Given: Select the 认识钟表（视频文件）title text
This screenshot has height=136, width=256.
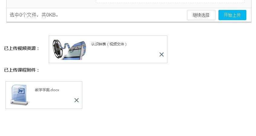Looking at the screenshot, I should (109, 44).
